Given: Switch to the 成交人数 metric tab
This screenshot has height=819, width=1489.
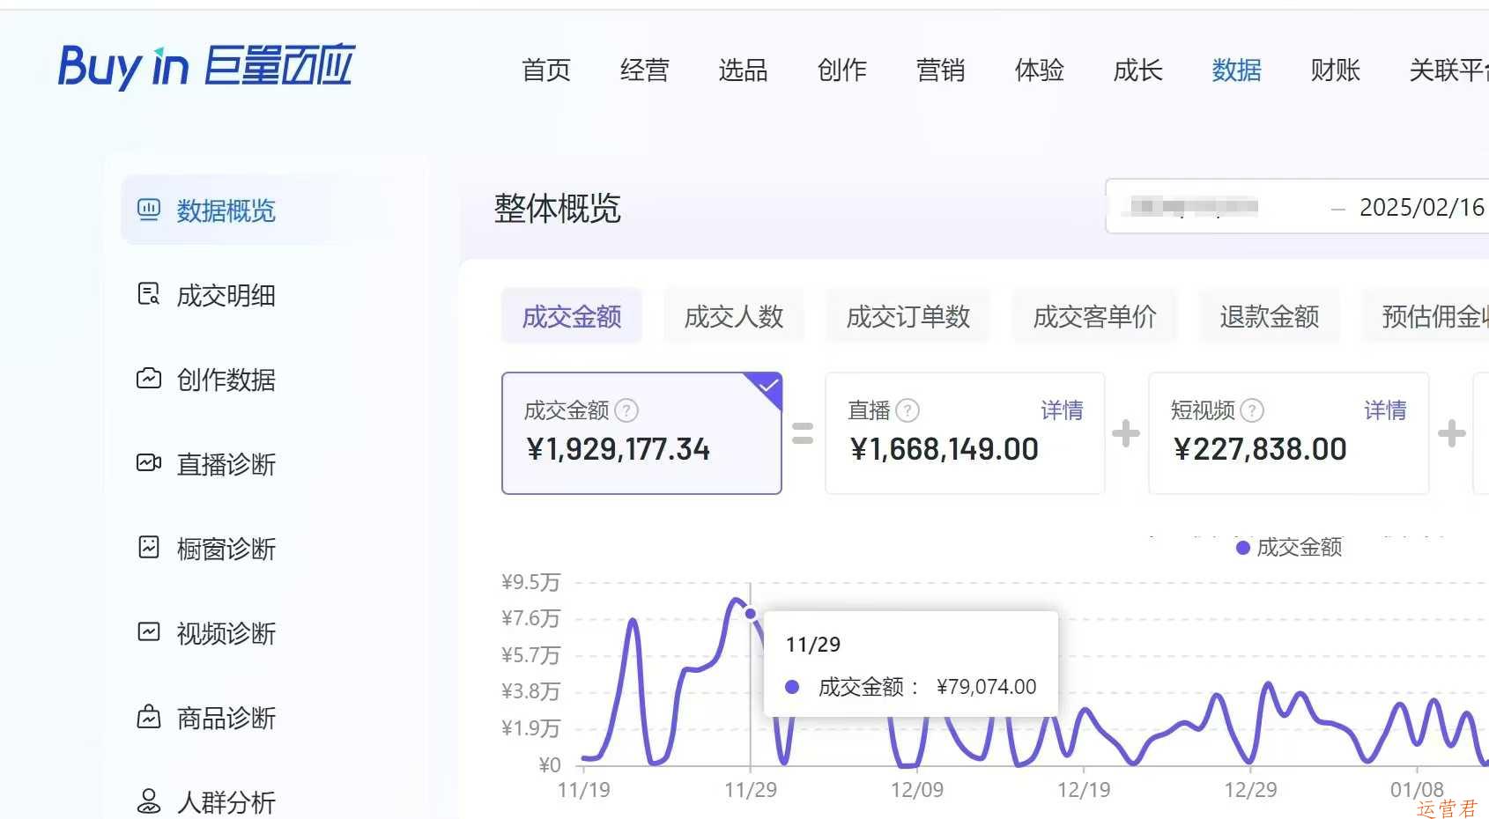Looking at the screenshot, I should 734,316.
